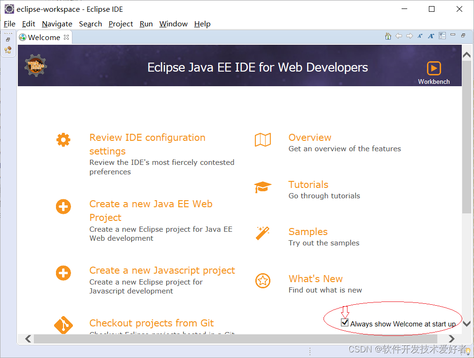Click the restore icon in left sidebar
The width and height of the screenshot is (474, 358).
tap(8, 40)
